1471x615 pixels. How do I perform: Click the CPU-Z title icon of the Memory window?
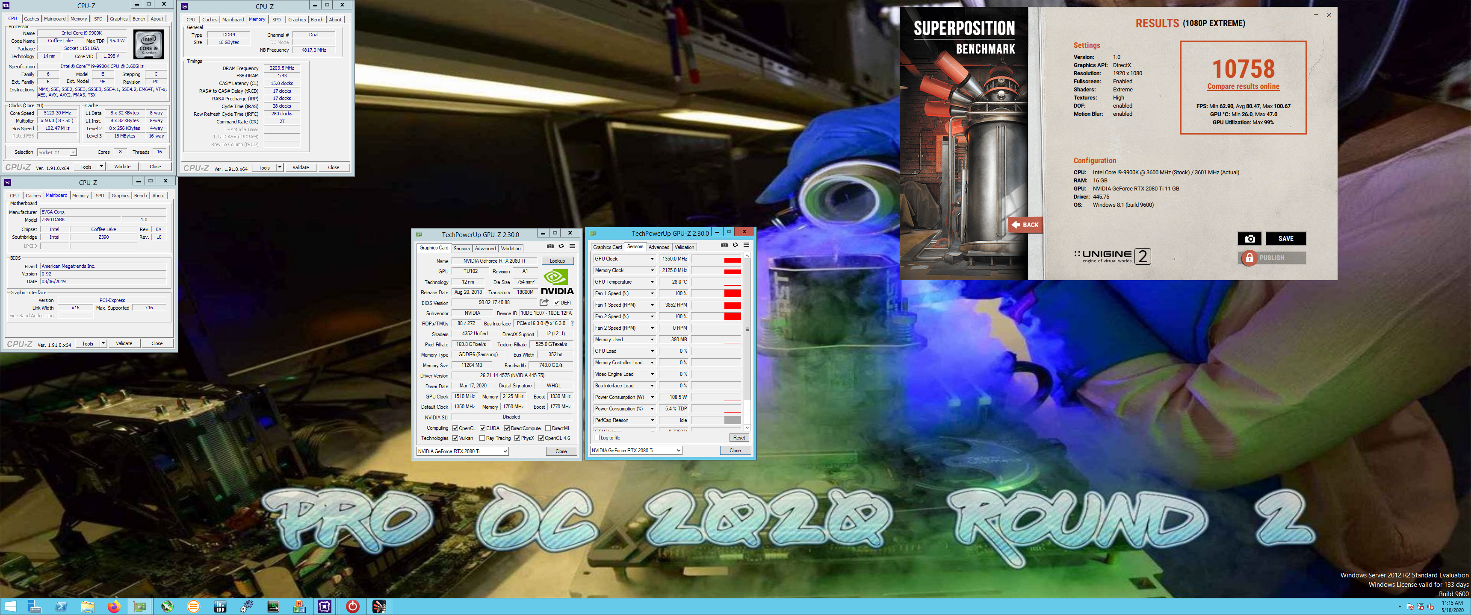click(x=184, y=6)
